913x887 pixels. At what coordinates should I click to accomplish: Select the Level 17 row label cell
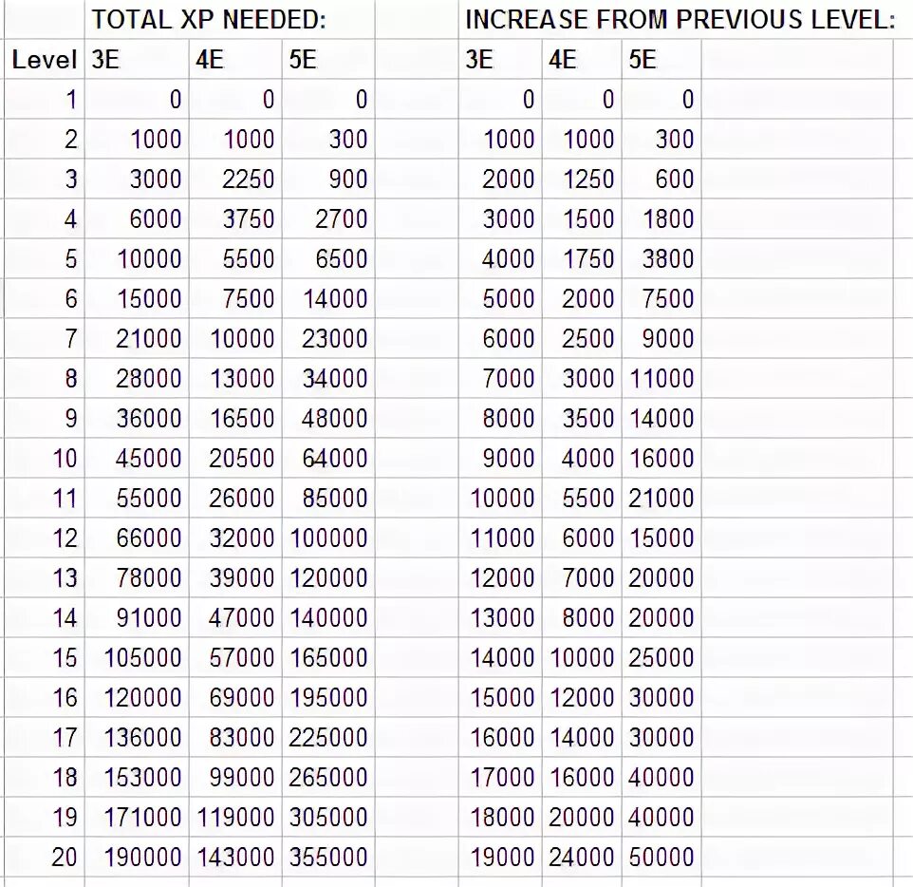[45, 737]
